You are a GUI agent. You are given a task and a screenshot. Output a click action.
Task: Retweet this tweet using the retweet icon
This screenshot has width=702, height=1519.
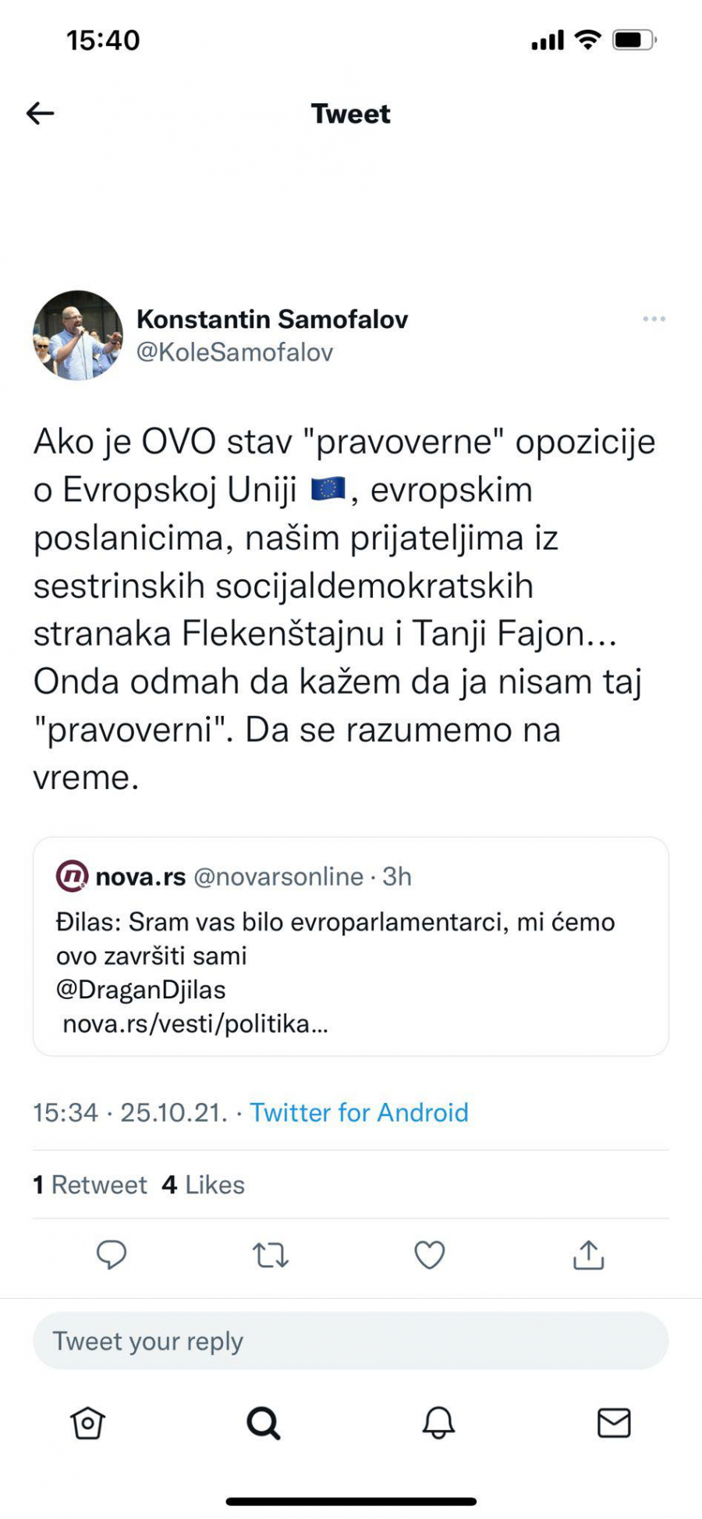pyautogui.click(x=270, y=1255)
